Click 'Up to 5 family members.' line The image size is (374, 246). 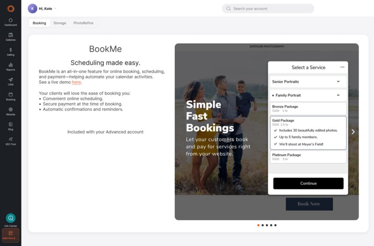tap(298, 137)
